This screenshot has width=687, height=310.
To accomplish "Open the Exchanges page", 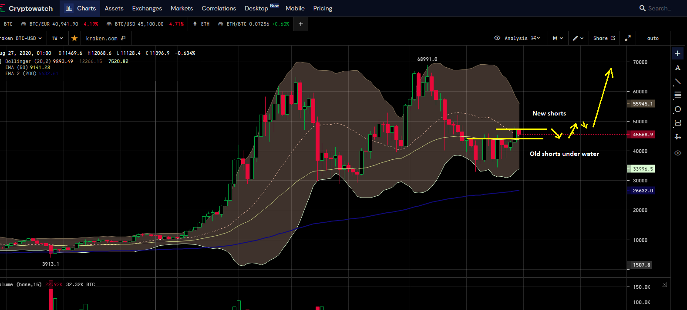I will click(x=147, y=8).
